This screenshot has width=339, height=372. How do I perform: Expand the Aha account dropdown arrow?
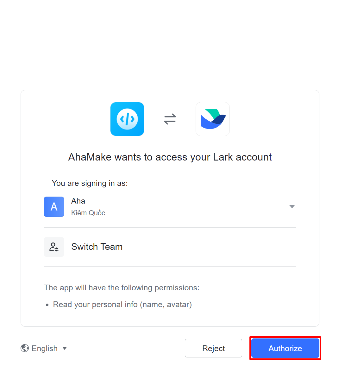pyautogui.click(x=292, y=206)
